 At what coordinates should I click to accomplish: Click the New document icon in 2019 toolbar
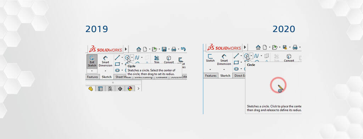pyautogui.click(x=145, y=49)
